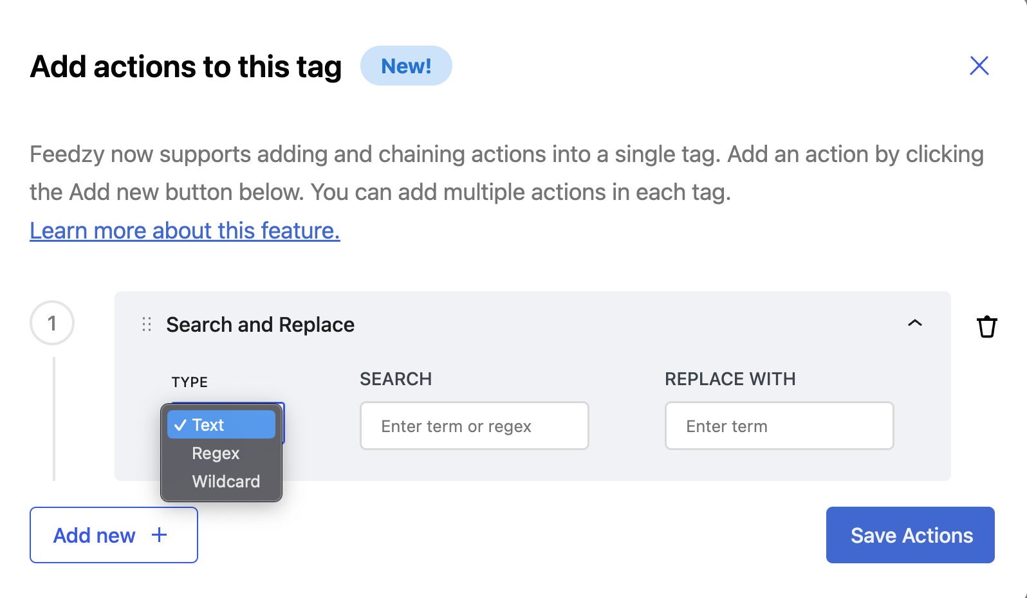The width and height of the screenshot is (1027, 598).
Task: Click the SEARCH term input field
Action: tap(474, 426)
